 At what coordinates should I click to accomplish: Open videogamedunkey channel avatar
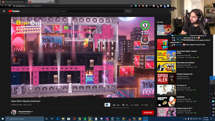coord(14,112)
